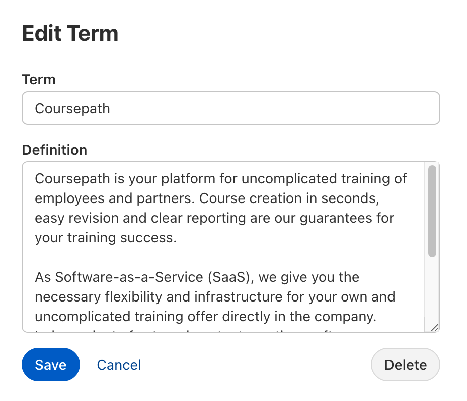
Task: Click the "Definition" field label
Action: 54,150
